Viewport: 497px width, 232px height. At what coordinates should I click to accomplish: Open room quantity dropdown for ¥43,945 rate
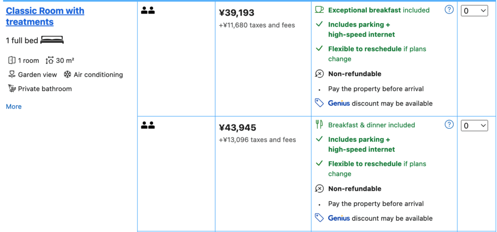point(474,125)
